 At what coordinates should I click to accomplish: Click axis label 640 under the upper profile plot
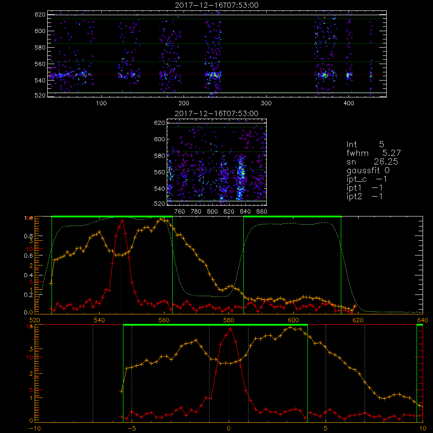click(423, 320)
